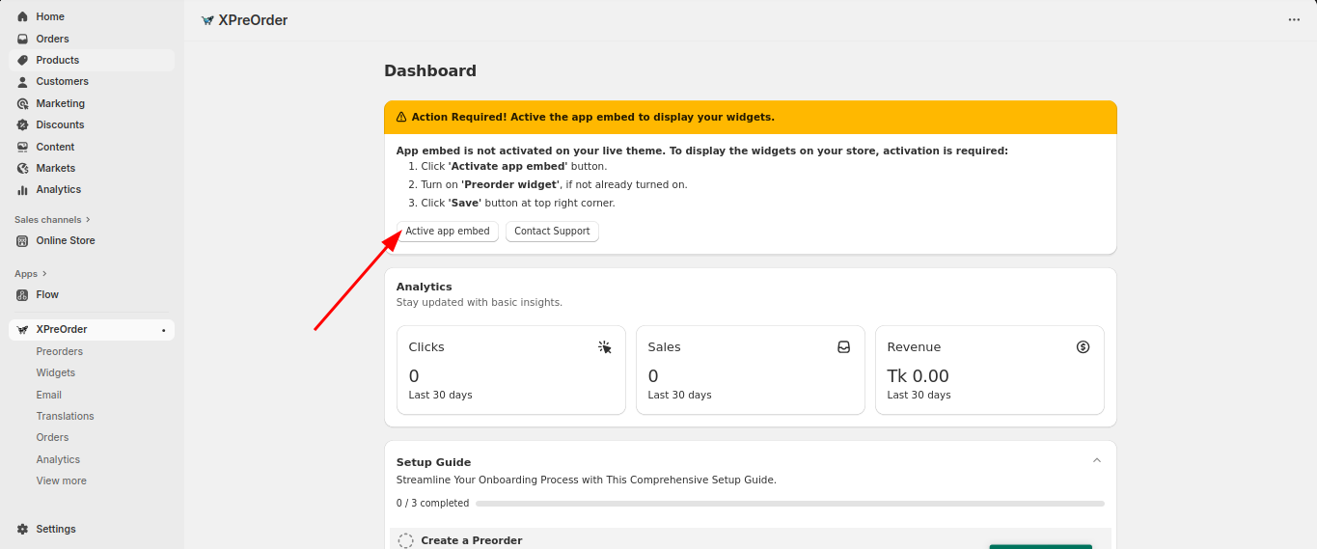This screenshot has height=549, width=1317.
Task: Click the Products tag icon
Action: 22,60
